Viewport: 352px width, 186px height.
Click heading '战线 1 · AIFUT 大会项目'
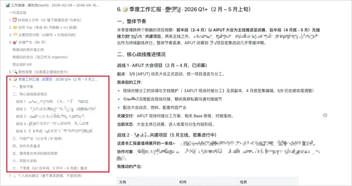pyautogui.click(x=162, y=65)
